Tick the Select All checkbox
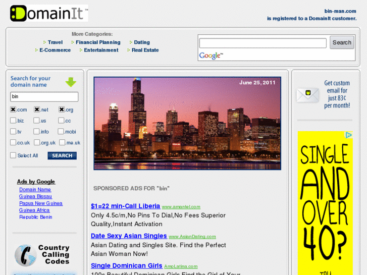This screenshot has height=275, width=367. [13, 155]
